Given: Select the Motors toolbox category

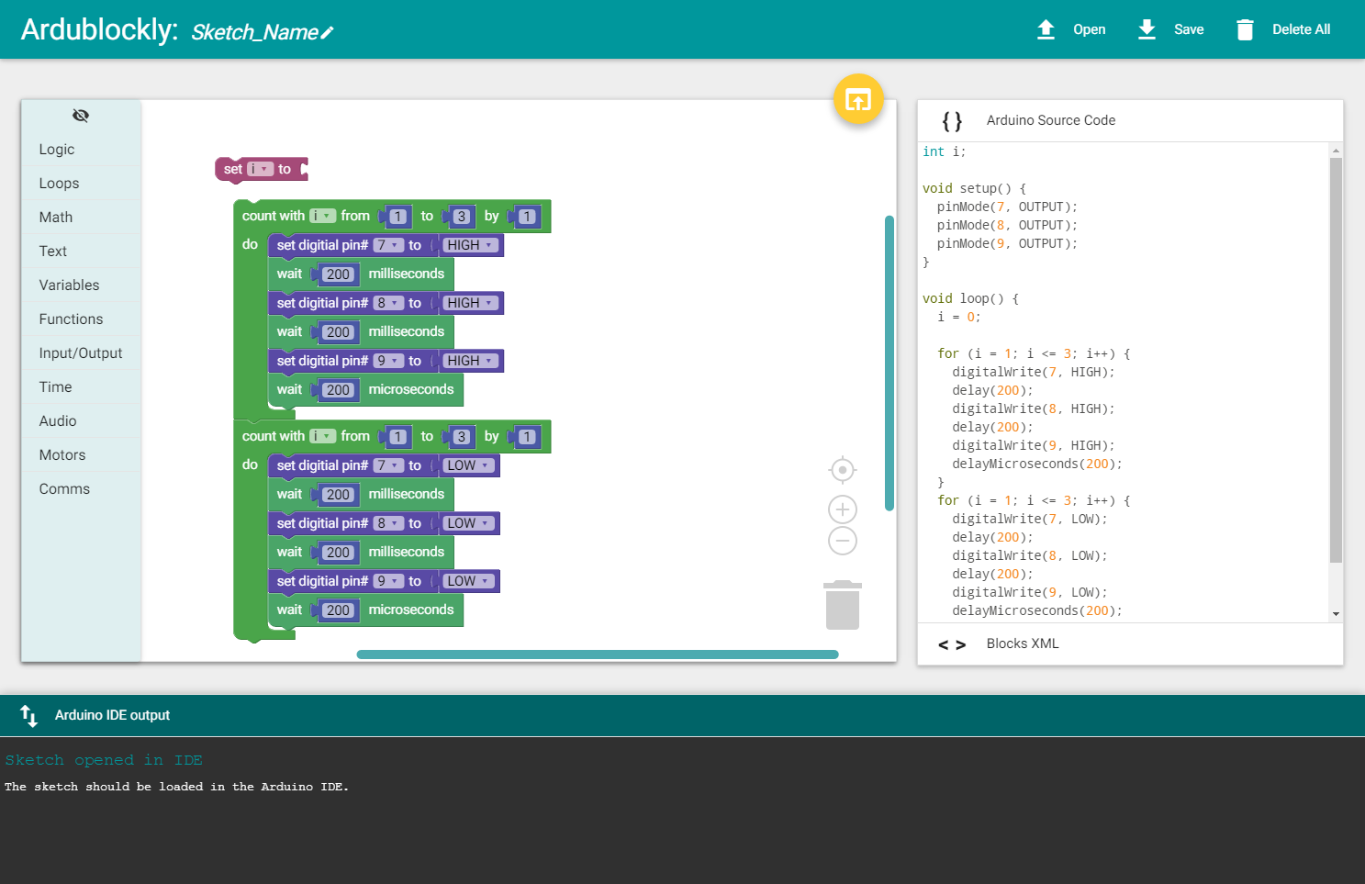Looking at the screenshot, I should [x=81, y=455].
